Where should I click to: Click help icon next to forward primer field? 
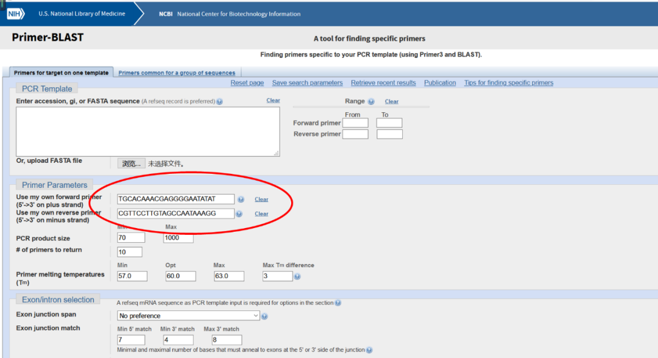(x=241, y=199)
